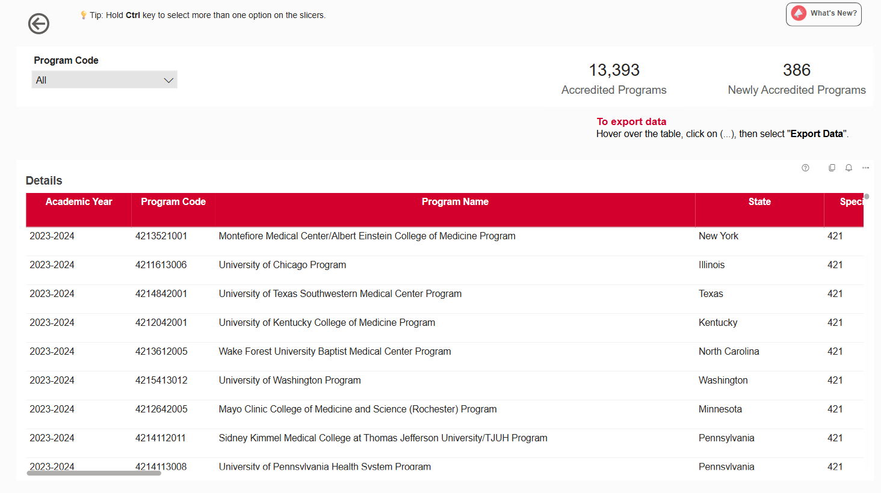881x493 pixels.
Task: Select program code 4214842001
Action: (161, 294)
